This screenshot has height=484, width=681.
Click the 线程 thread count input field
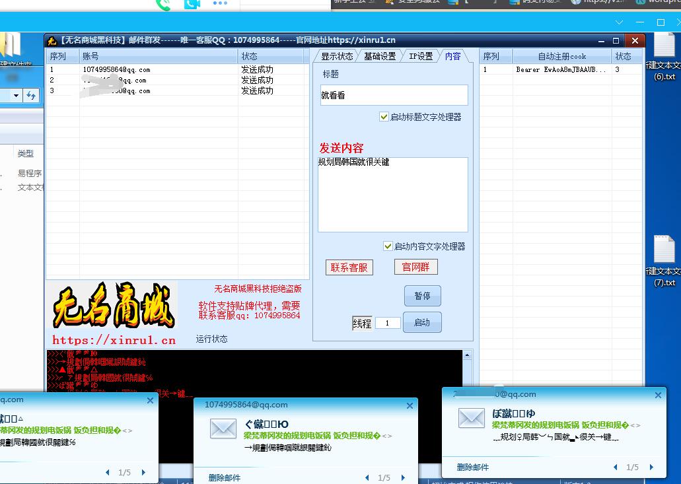tap(388, 323)
